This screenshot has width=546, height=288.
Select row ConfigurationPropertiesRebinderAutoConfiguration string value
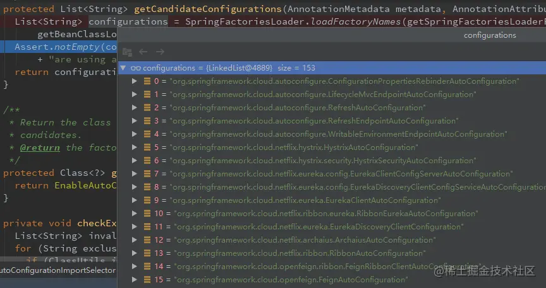tap(344, 81)
